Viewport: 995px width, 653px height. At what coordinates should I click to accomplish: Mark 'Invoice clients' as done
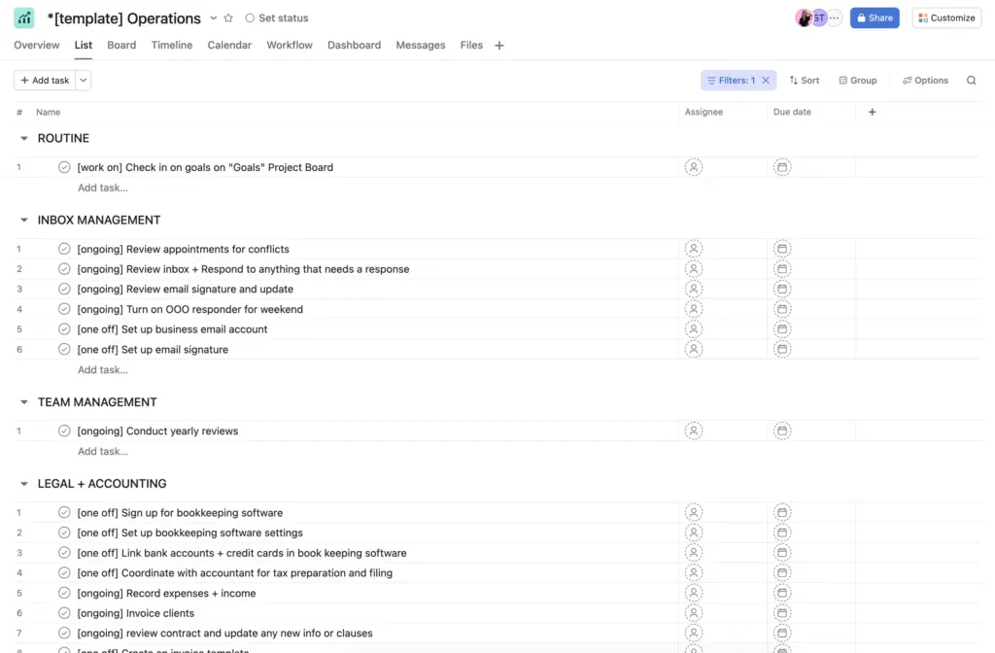64,613
